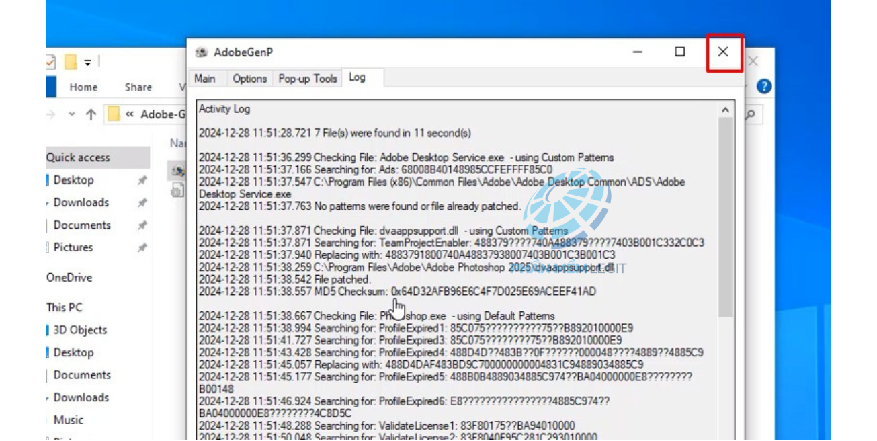Image resolution: width=877 pixels, height=441 pixels.
Task: Click 'Searching for: ProfileExpired1' log line
Action: 415,328
